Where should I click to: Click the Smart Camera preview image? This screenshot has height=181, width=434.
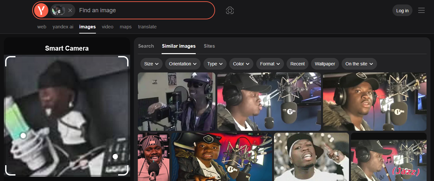[67, 116]
